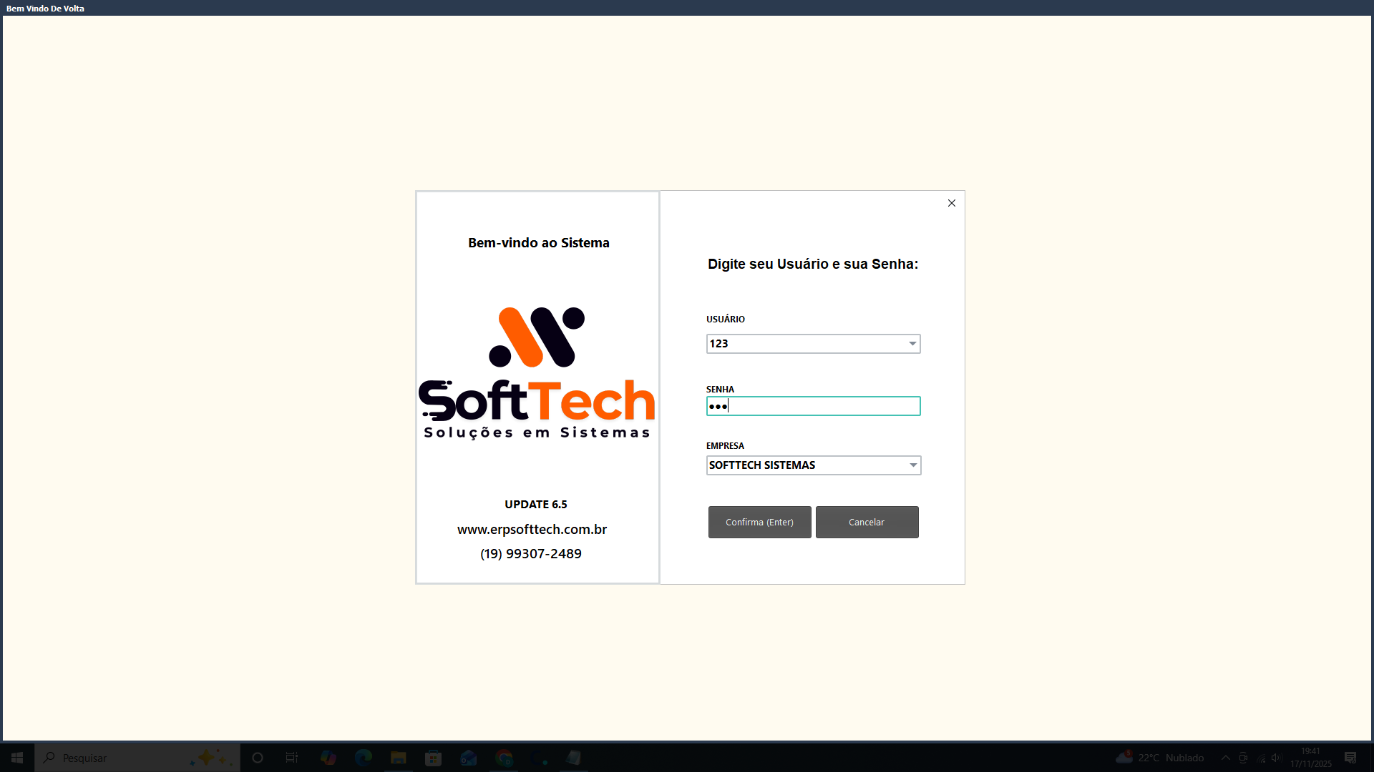1374x772 pixels.
Task: Launch Google Chrome from the taskbar
Action: tap(503, 758)
